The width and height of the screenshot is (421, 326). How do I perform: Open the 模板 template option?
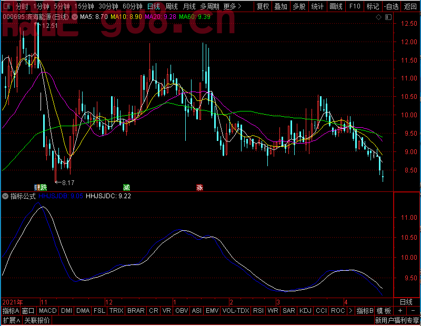coord(384,311)
